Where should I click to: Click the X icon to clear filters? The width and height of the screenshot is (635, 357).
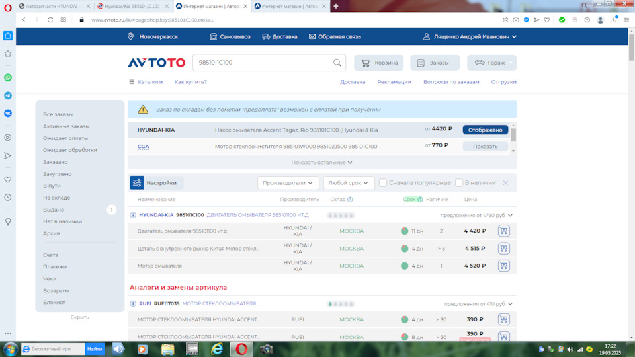click(505, 183)
